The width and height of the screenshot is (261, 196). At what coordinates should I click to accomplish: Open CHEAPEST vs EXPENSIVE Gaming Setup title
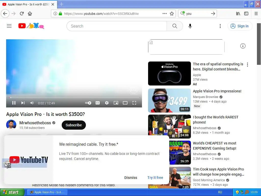click(215, 146)
